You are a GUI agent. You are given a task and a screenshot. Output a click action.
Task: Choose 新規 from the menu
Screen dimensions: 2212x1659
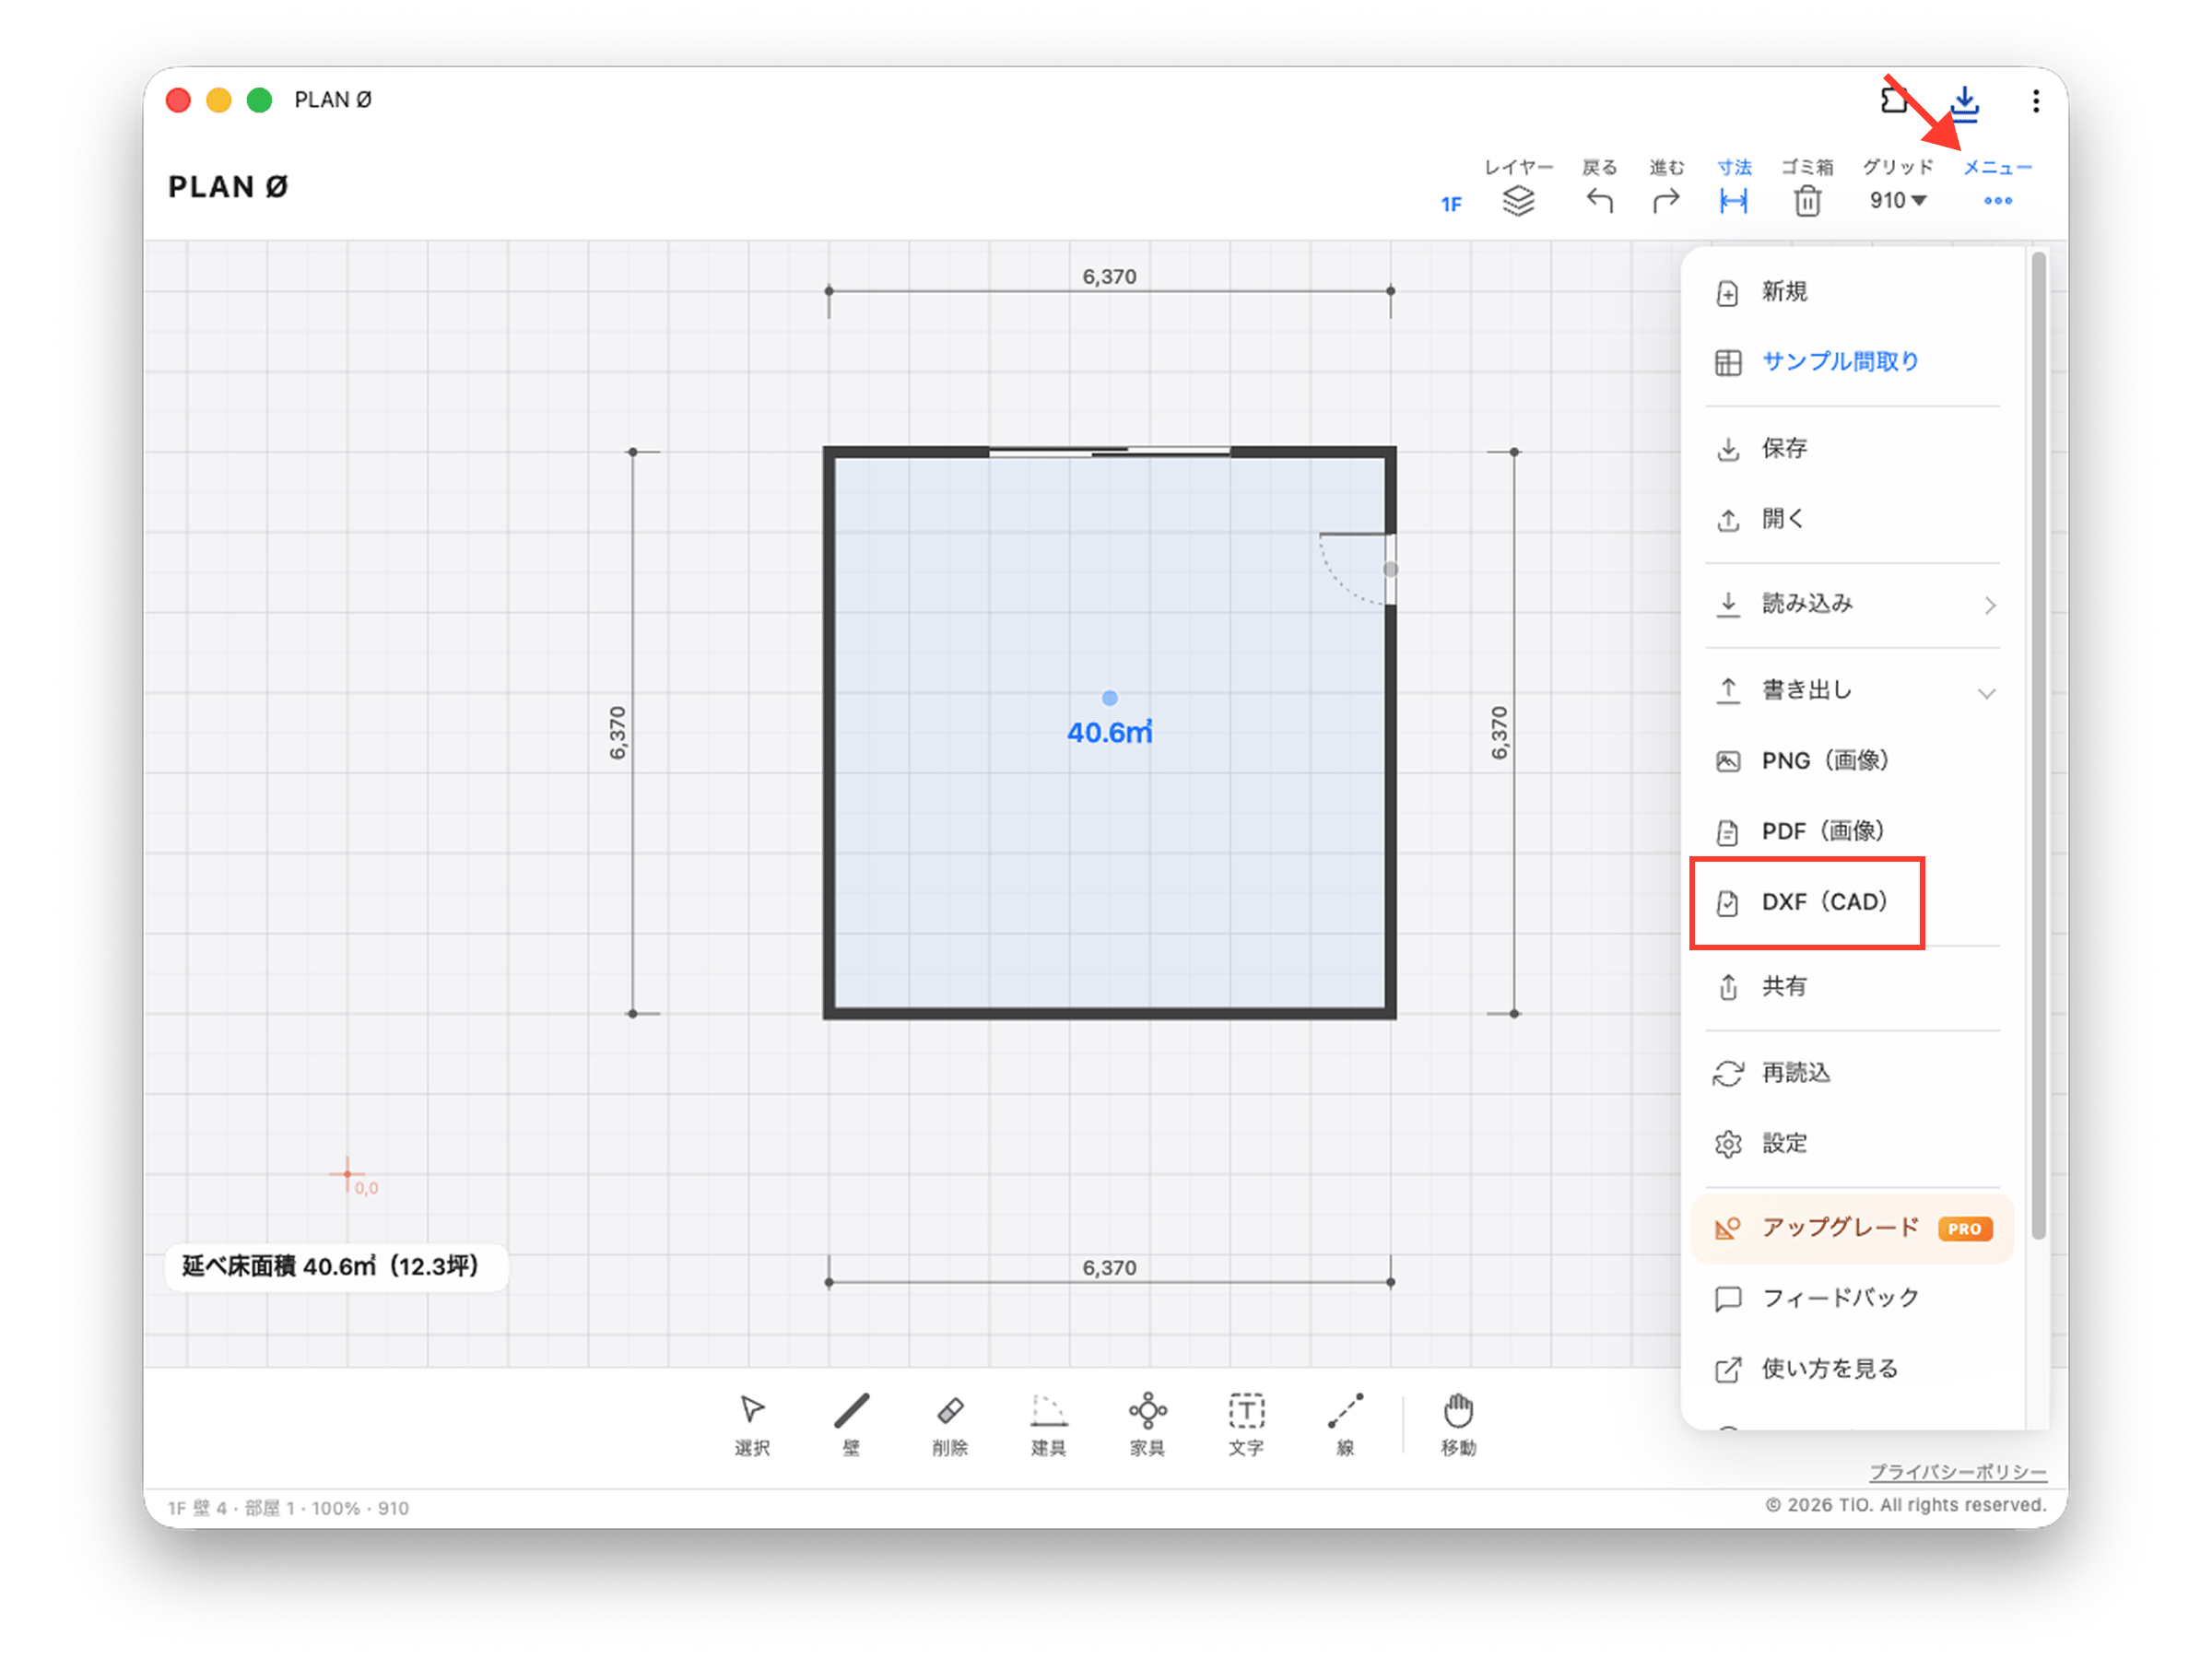tap(1851, 292)
